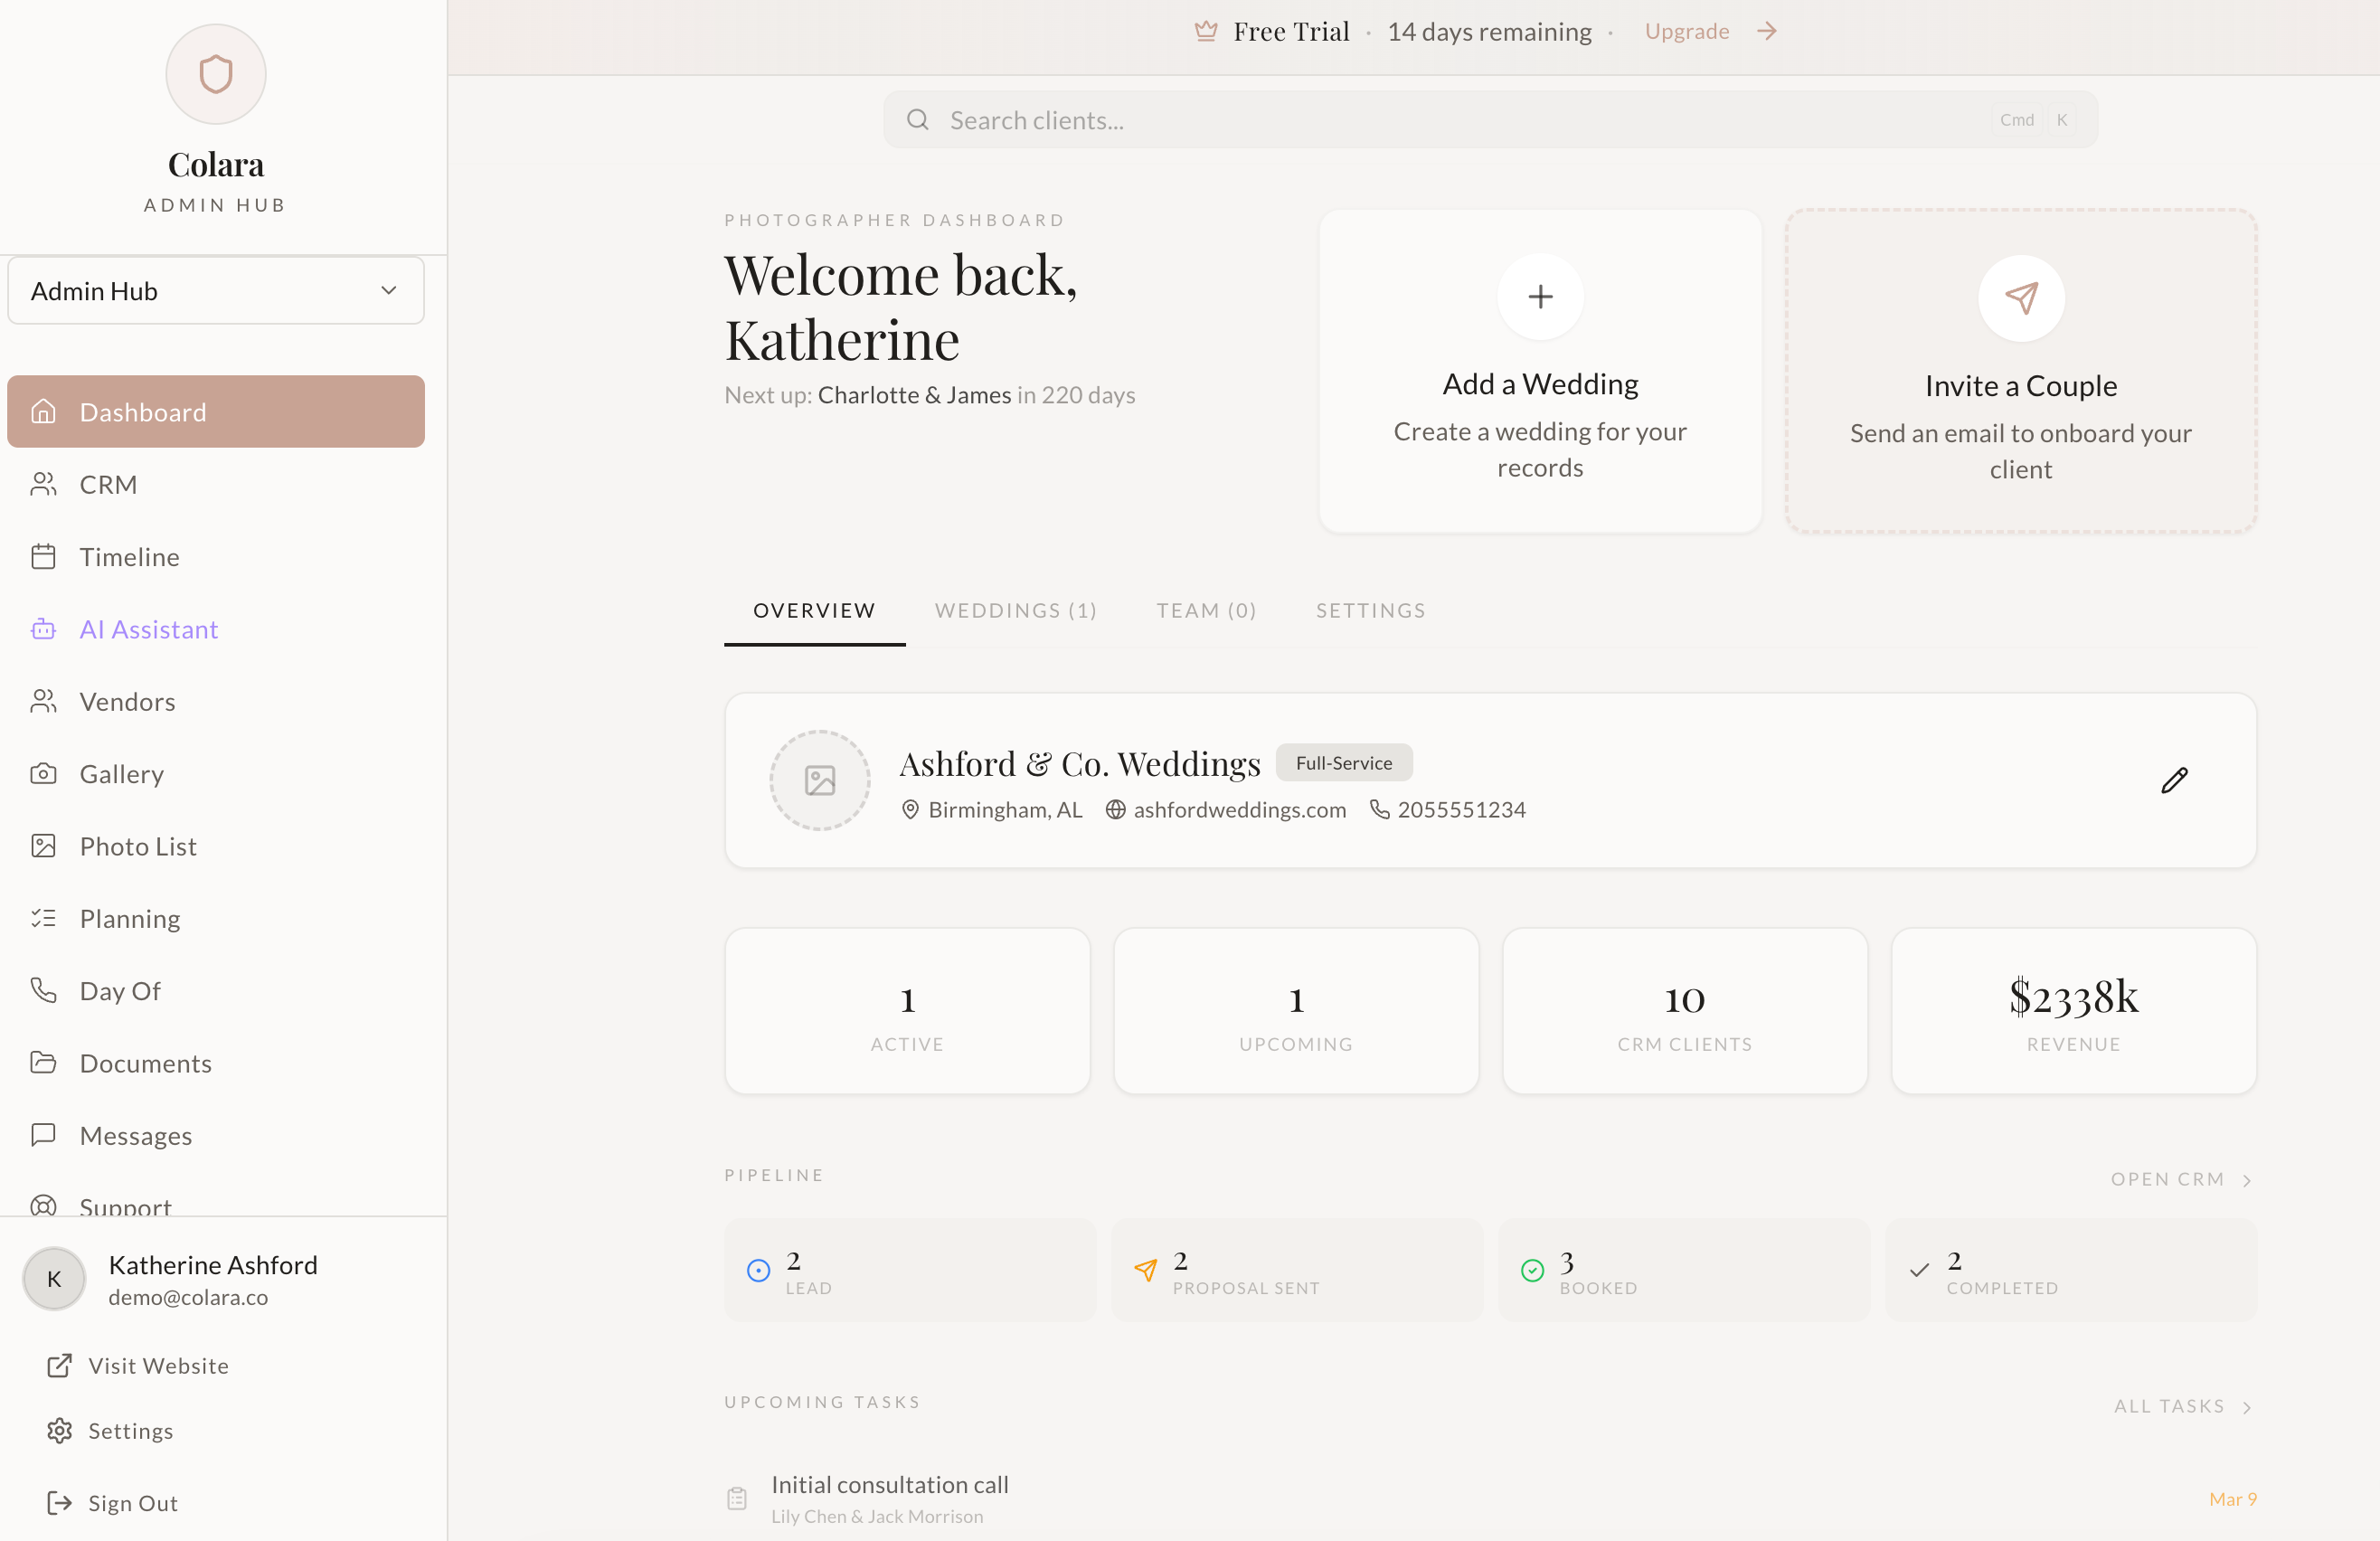Click the Add a Wedding card
The image size is (2380, 1541).
pyautogui.click(x=1540, y=371)
